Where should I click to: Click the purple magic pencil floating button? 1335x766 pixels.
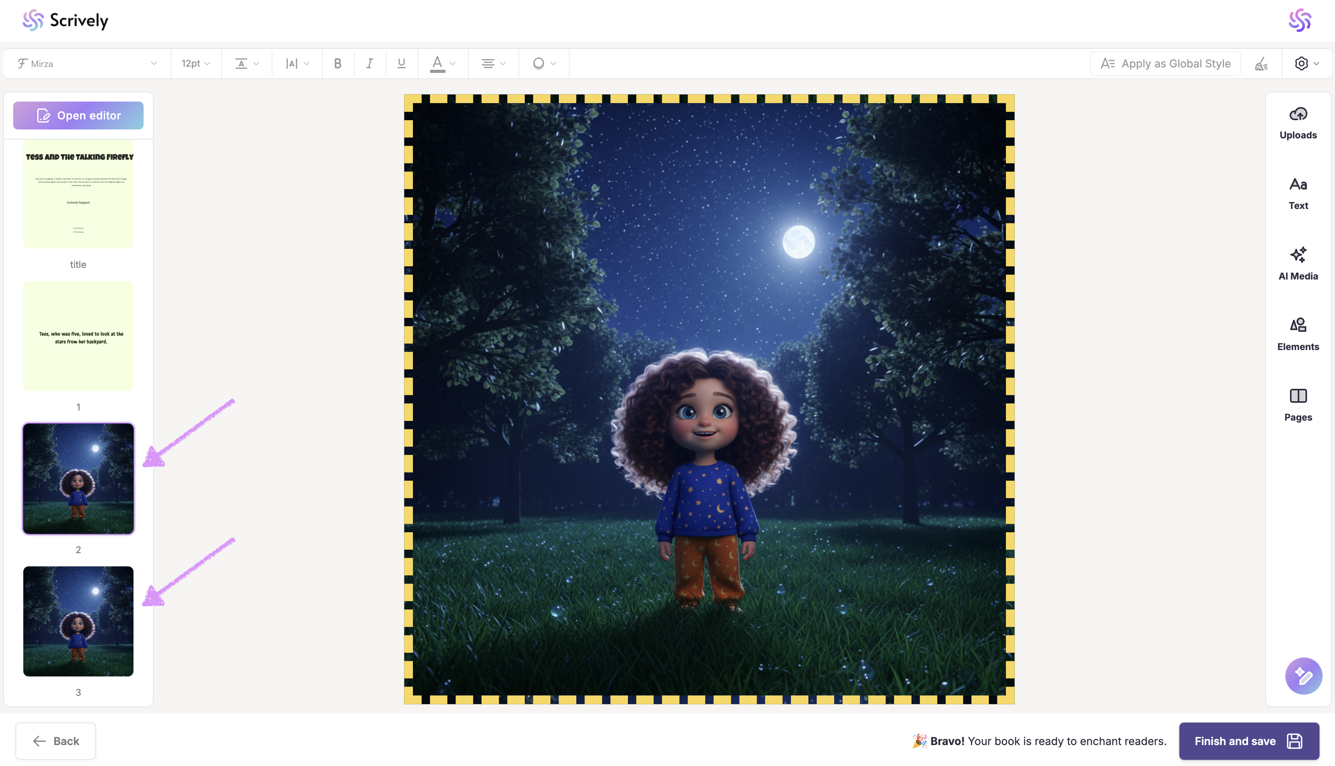click(1303, 676)
